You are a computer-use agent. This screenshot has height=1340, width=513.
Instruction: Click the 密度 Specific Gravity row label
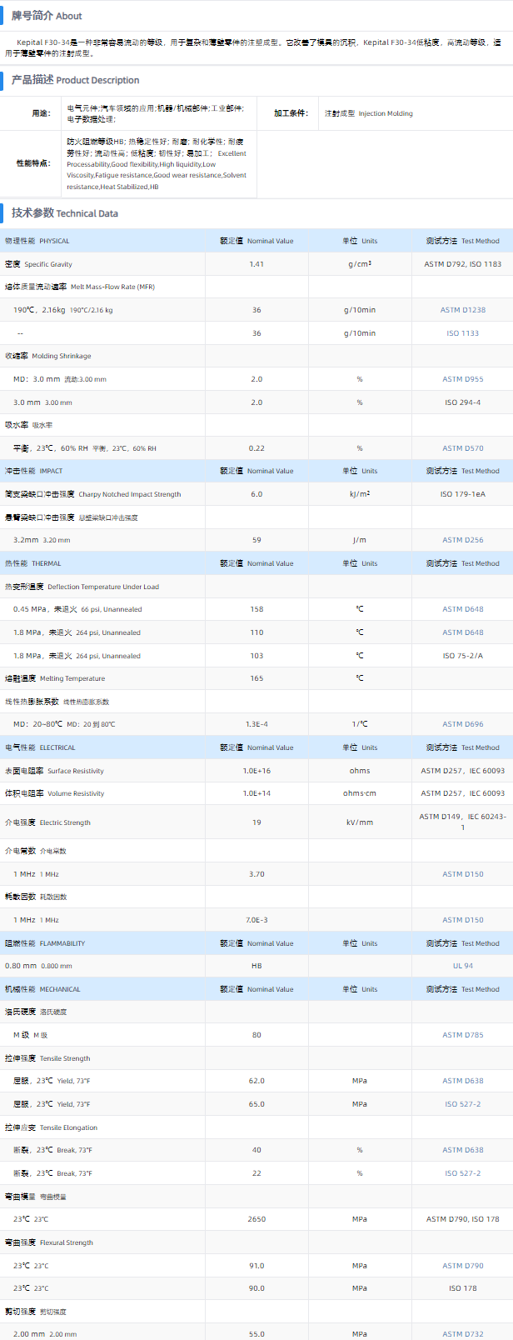pos(38,264)
